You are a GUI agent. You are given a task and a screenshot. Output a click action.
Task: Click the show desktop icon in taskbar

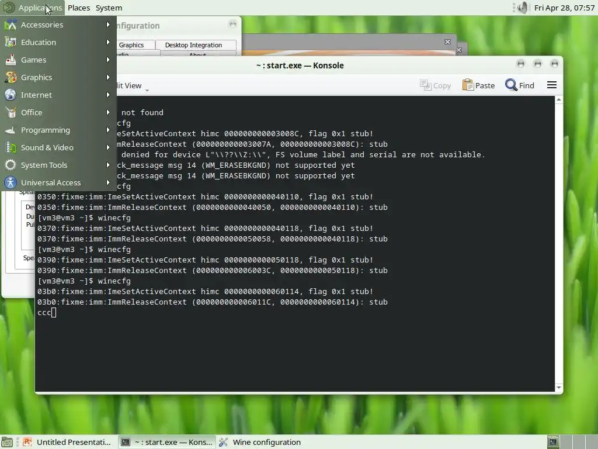(7, 442)
